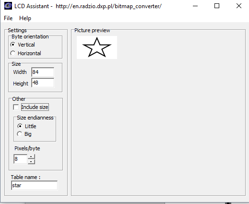Click the Pixels/byte value field
The height and width of the screenshot is (204, 249).
coord(21,159)
